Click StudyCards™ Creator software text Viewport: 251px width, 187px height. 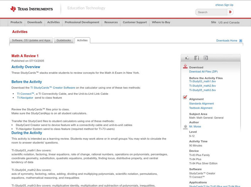pyautogui.click(x=202, y=173)
